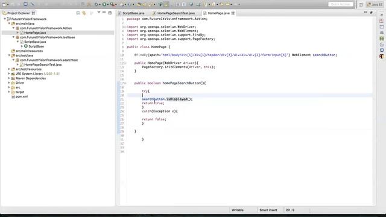Minimize the Project Explorer panel
The image size is (386, 217).
pos(104,12)
